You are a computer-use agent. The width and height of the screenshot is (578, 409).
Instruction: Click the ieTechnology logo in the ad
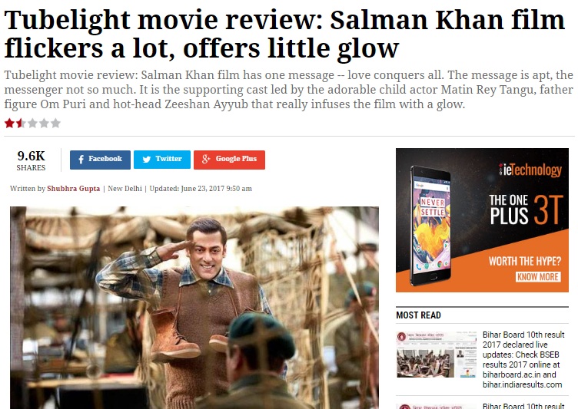click(530, 170)
